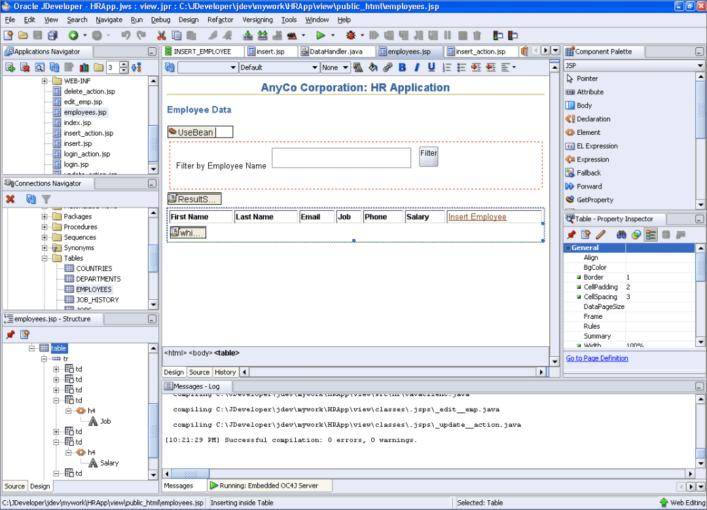
Task: Click the Refresh icon in Applications Navigator
Action: tap(54, 67)
